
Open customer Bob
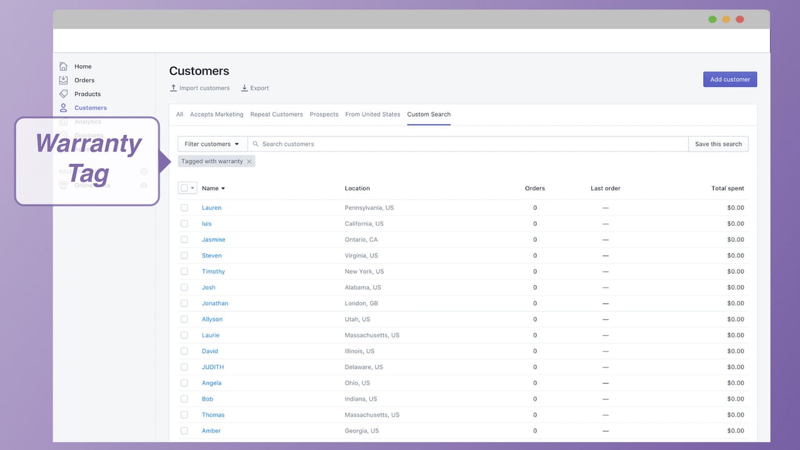(207, 399)
